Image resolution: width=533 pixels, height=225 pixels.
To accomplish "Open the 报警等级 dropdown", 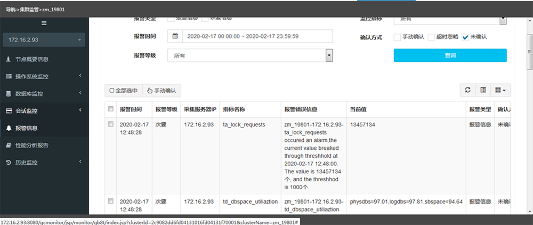I will point(250,55).
